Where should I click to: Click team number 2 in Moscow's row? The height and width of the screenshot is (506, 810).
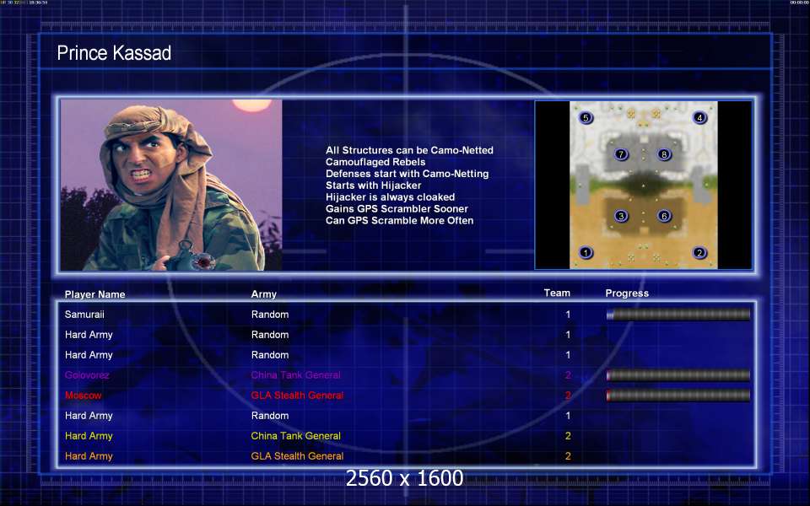[568, 396]
